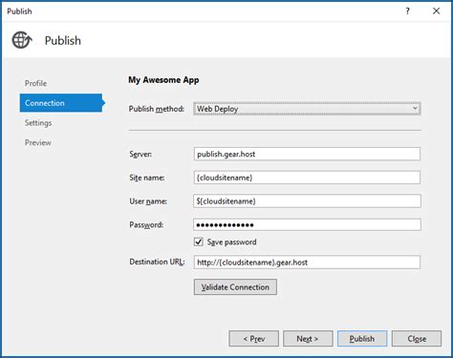The width and height of the screenshot is (453, 358).
Task: Switch to the Profile step
Action: tap(35, 83)
